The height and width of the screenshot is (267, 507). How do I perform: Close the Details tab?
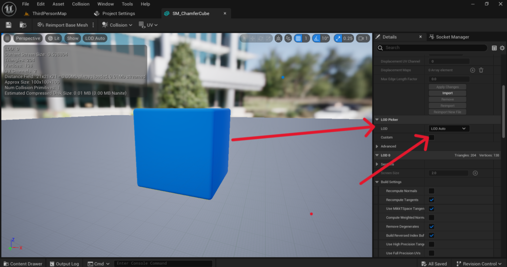click(x=420, y=37)
